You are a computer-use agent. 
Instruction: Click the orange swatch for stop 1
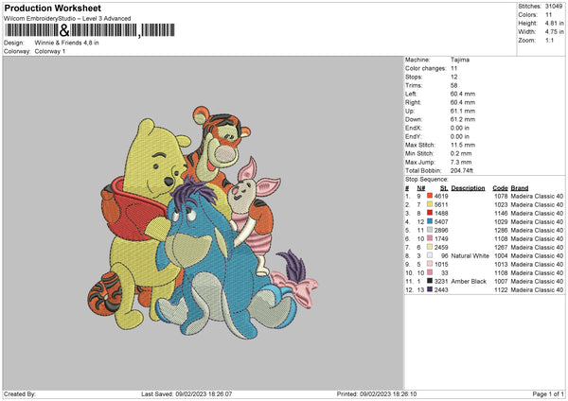point(431,195)
